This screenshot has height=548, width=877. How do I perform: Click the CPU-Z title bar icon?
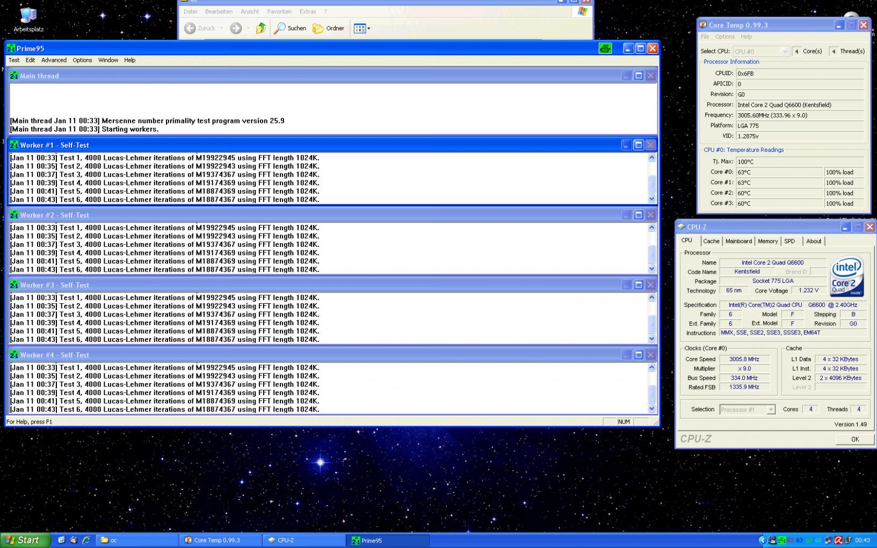tap(682, 227)
